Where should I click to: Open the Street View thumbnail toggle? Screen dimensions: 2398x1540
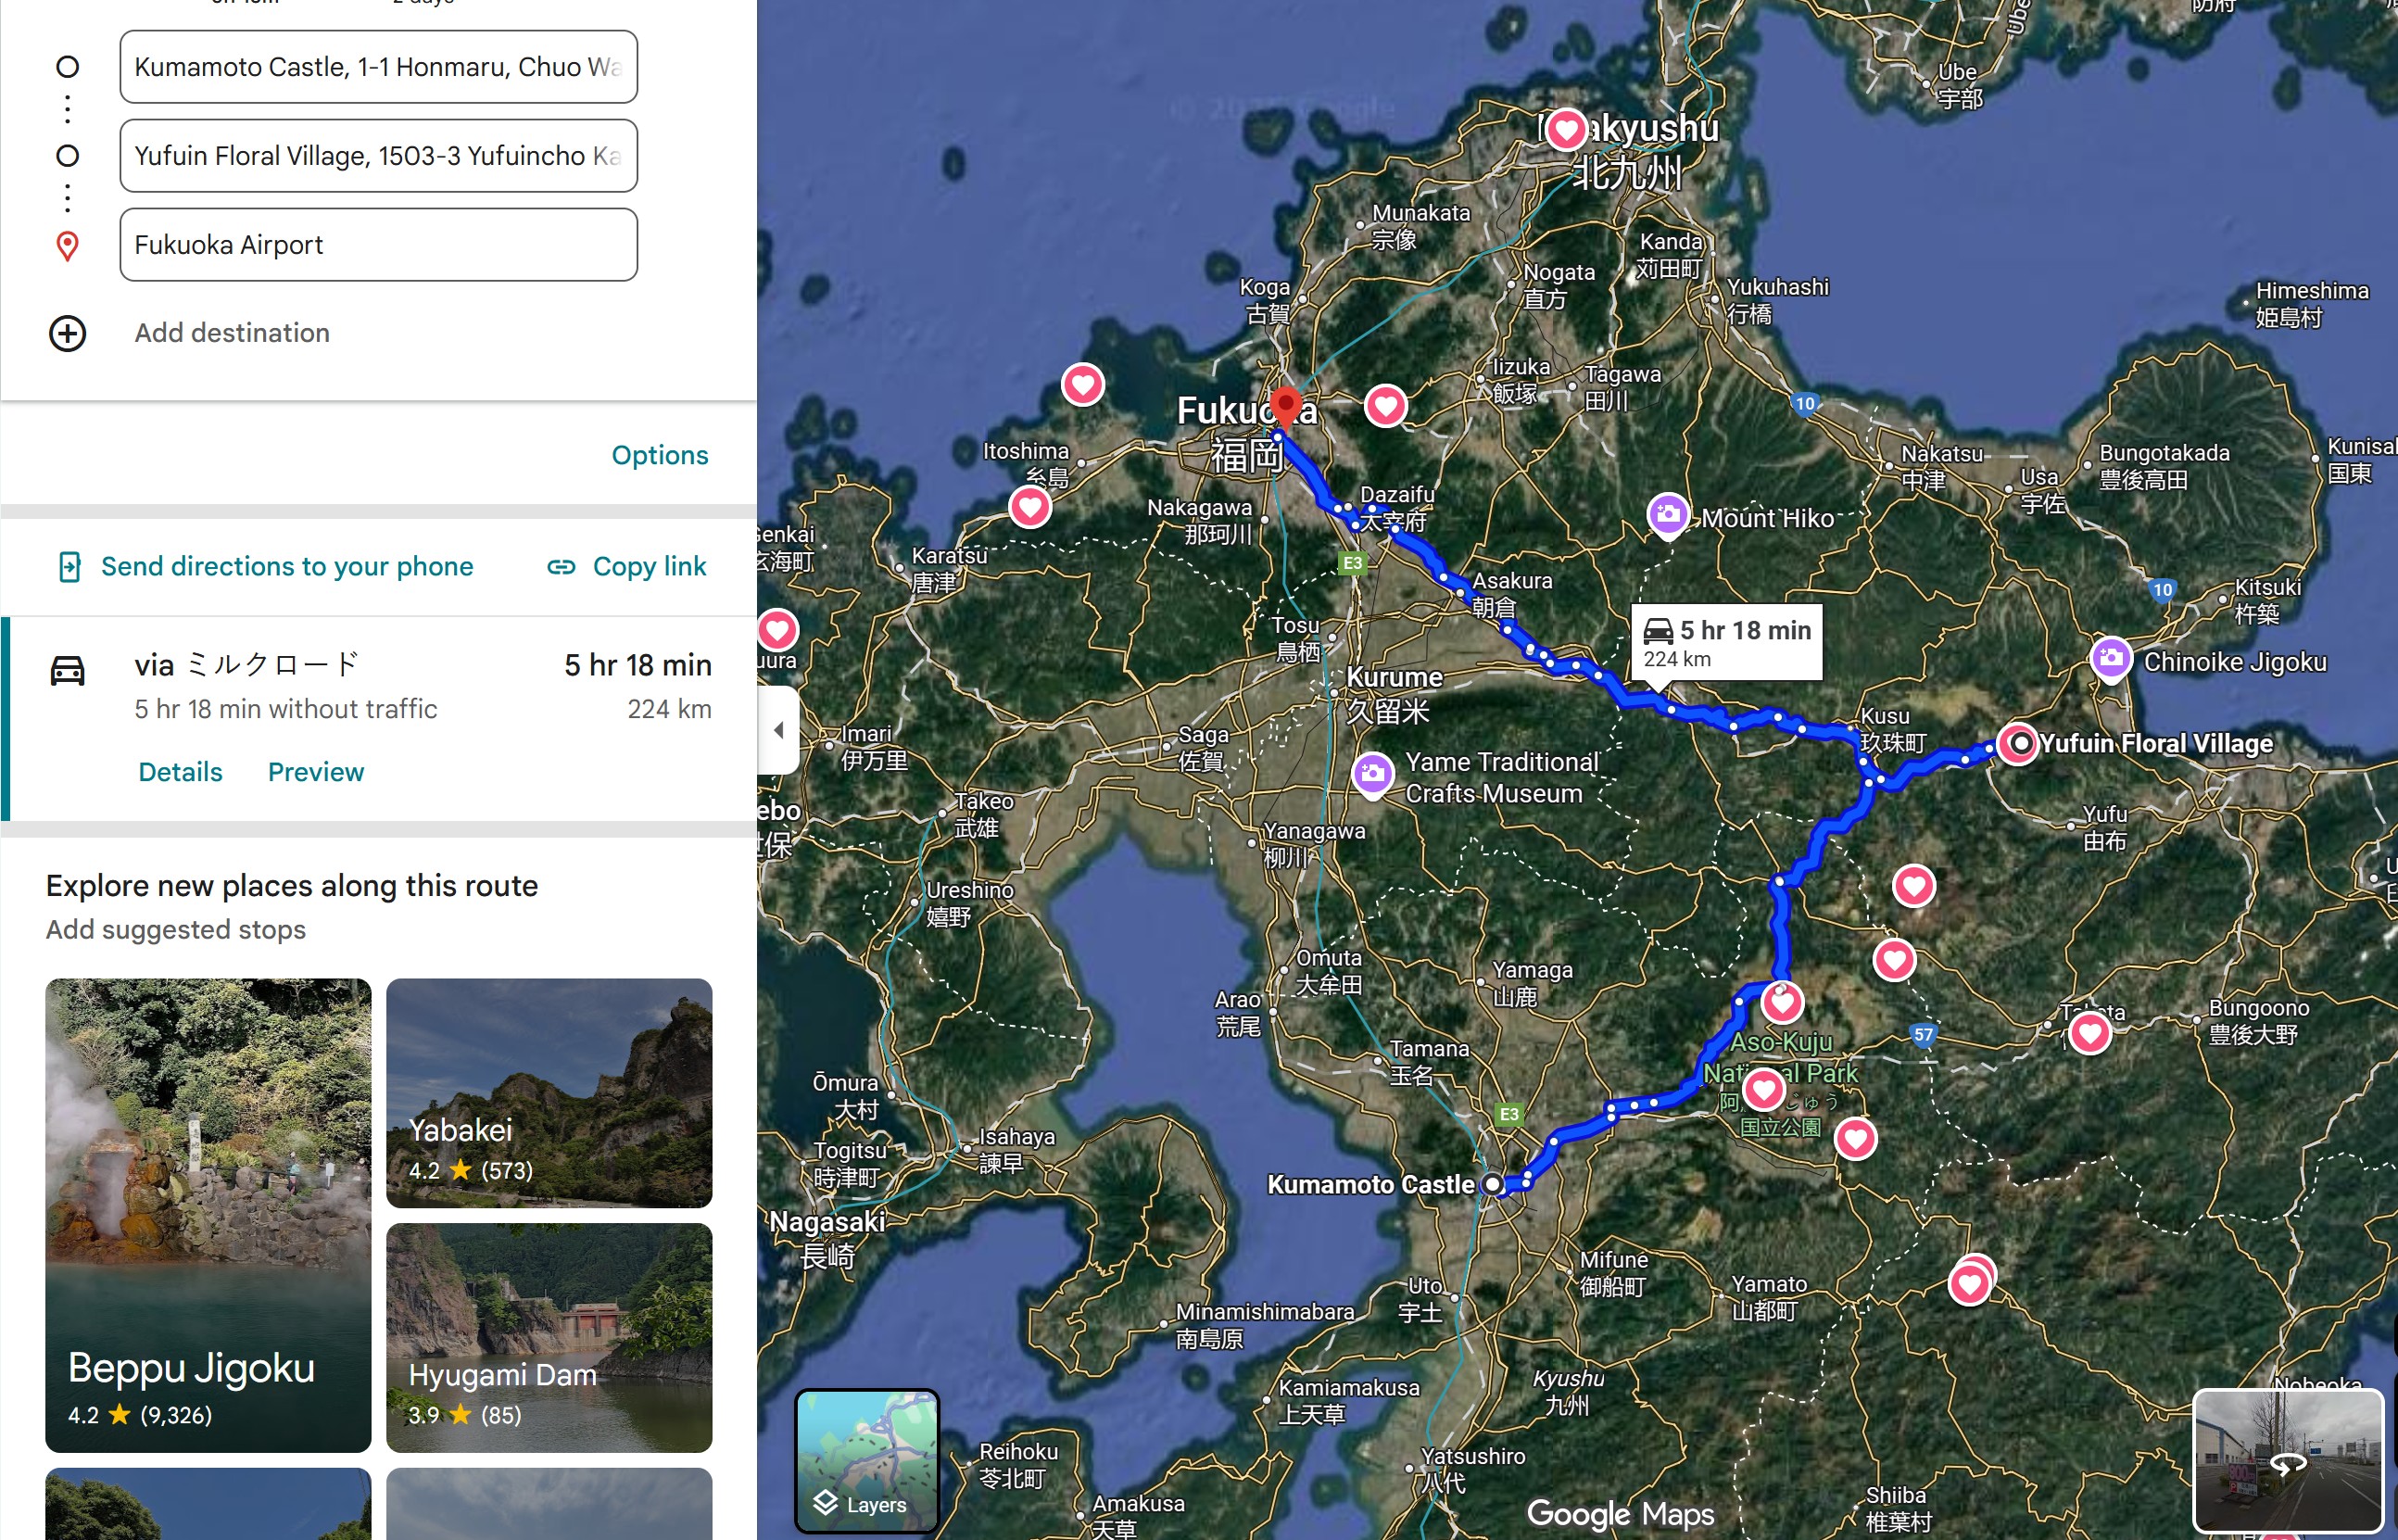[x=2287, y=1461]
